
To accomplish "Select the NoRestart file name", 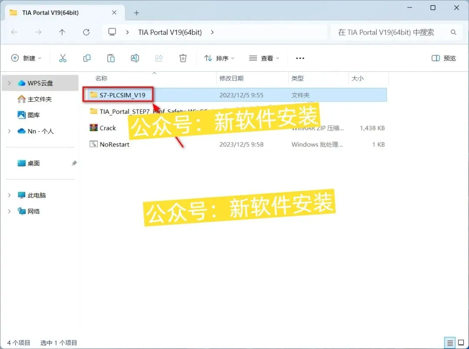I will (115, 144).
